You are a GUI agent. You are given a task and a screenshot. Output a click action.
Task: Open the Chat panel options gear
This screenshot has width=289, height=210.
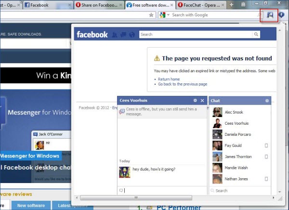coord(267,101)
